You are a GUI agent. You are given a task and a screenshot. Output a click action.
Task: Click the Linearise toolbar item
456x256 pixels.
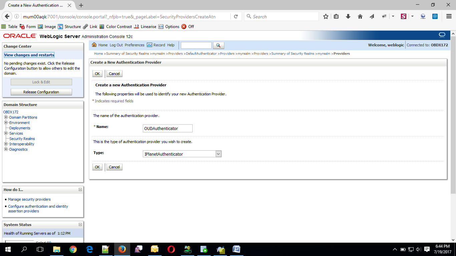[x=145, y=27]
